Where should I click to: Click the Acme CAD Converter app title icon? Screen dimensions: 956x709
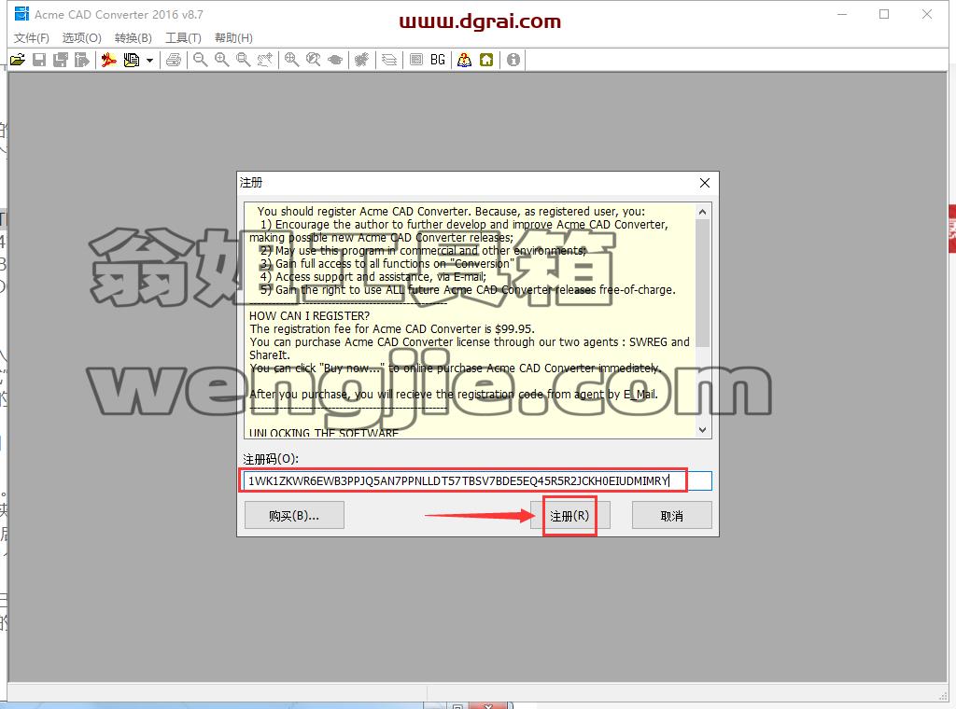(x=22, y=13)
